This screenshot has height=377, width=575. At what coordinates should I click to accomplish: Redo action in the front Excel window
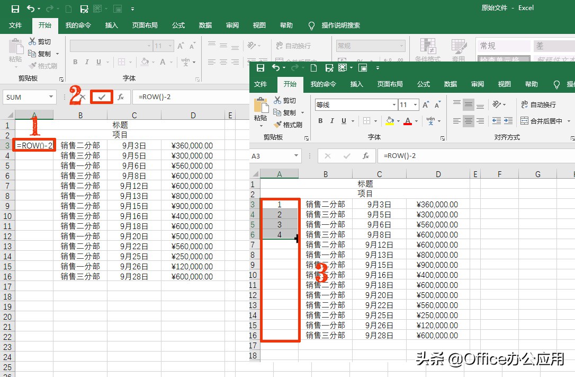pos(294,68)
